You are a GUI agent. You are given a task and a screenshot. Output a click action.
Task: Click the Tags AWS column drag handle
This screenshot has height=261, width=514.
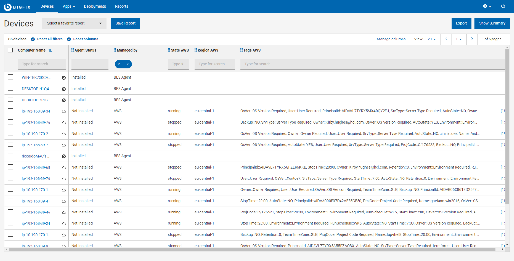(x=242, y=50)
